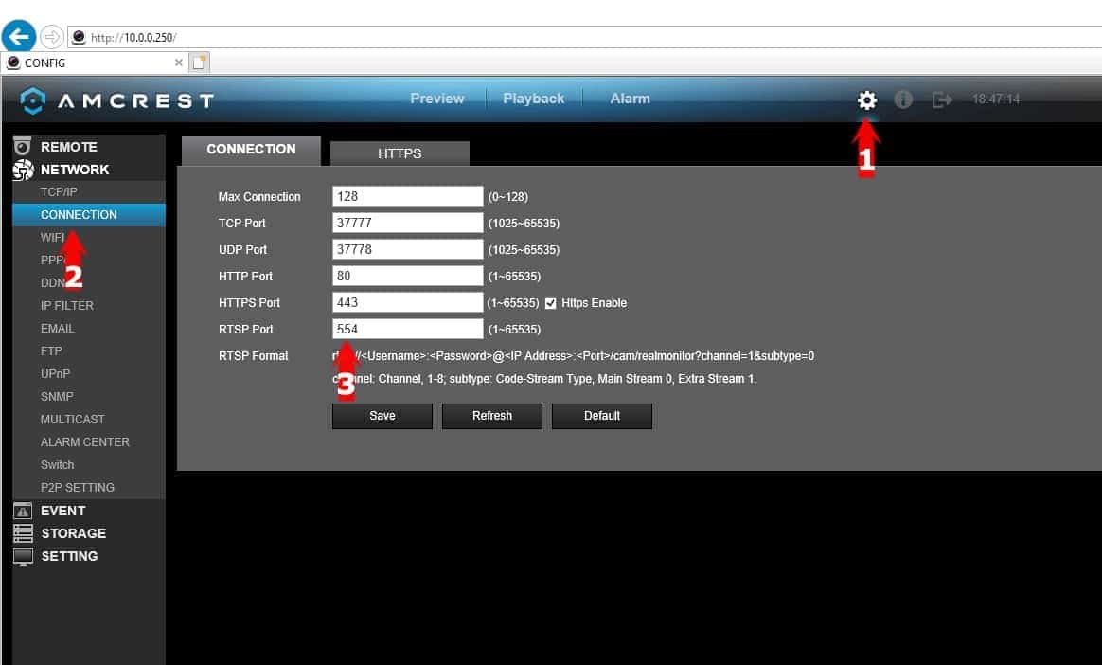The height and width of the screenshot is (665, 1102).
Task: Click the browser forward arrow button
Action: pos(51,37)
